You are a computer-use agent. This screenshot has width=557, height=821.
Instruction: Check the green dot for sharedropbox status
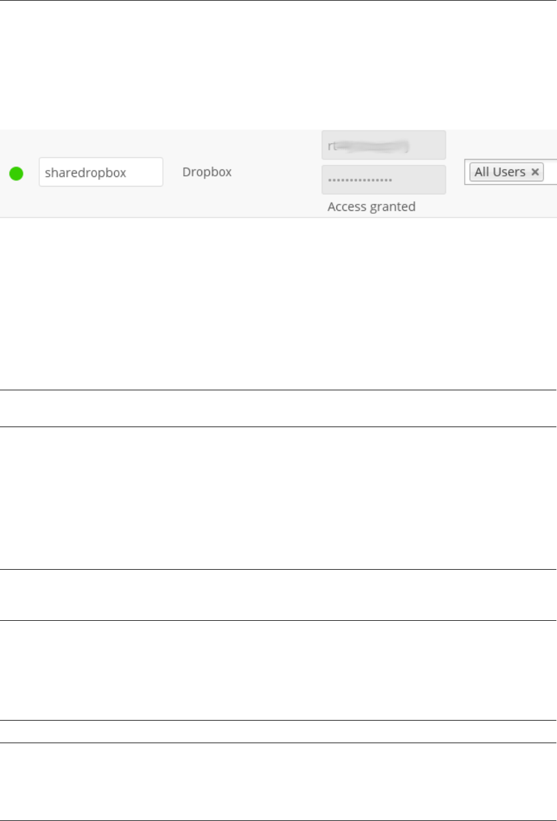click(16, 173)
